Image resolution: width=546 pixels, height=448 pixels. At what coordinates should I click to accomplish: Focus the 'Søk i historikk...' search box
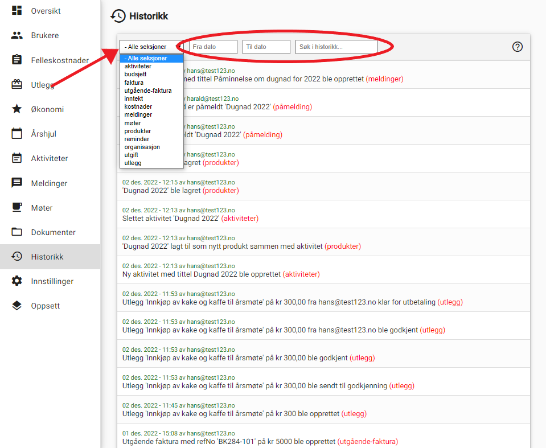tap(336, 47)
